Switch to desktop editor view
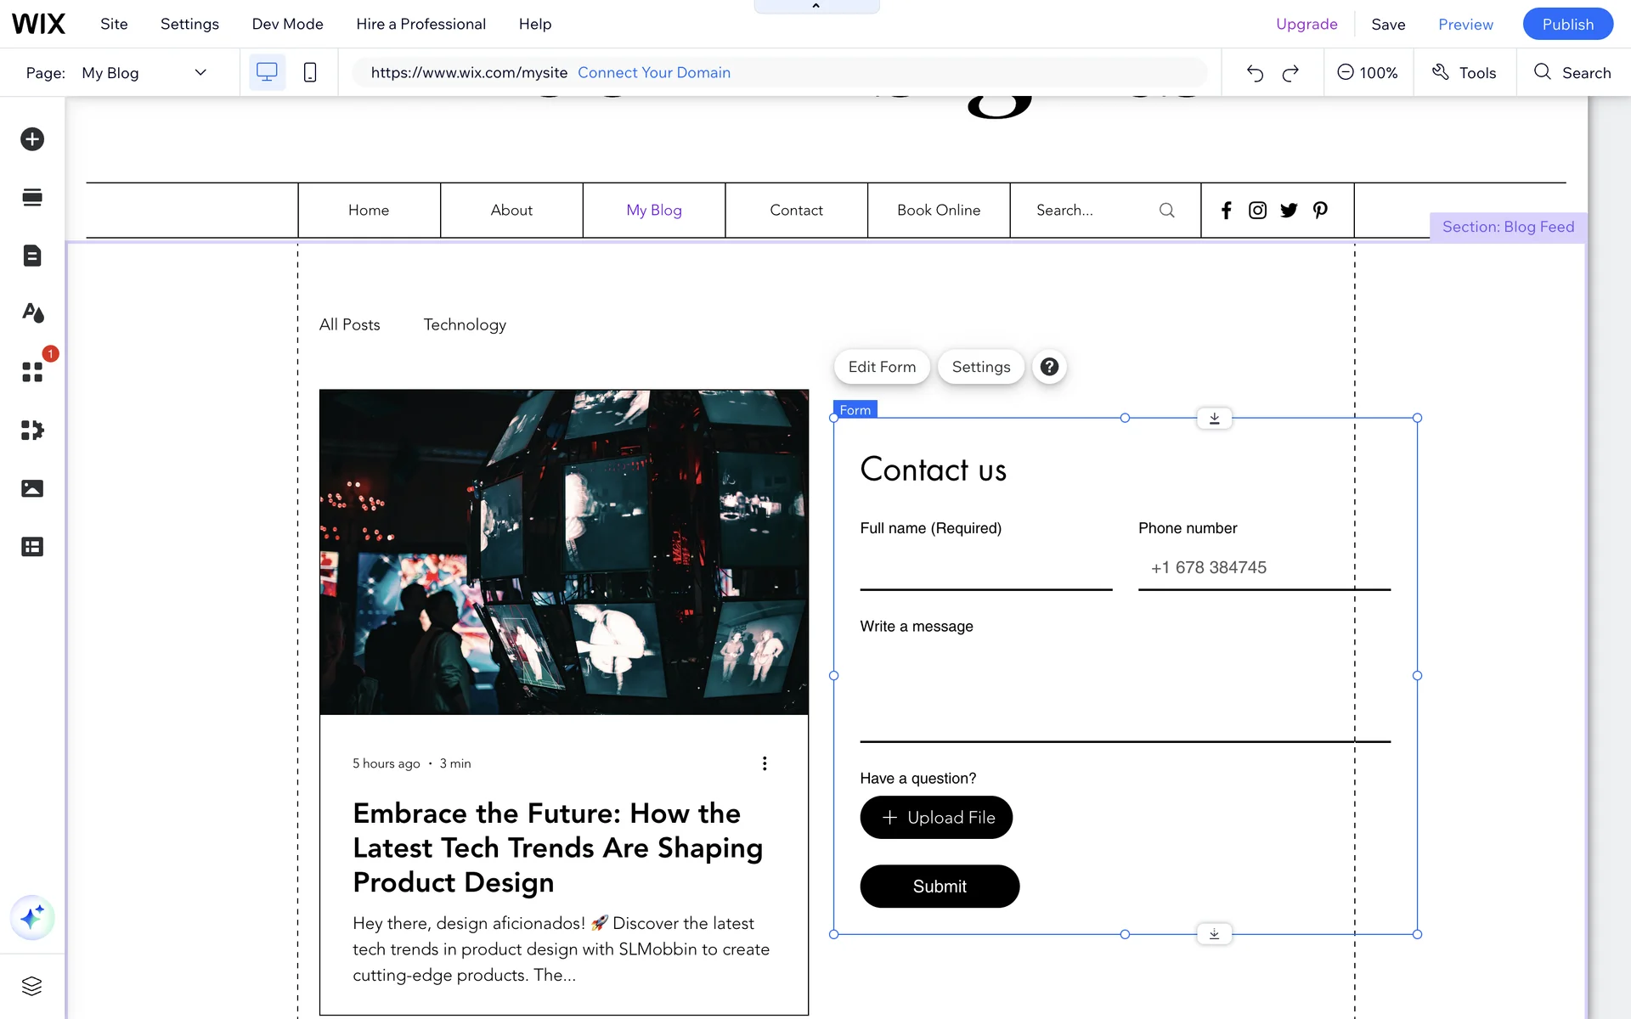 pos(267,73)
